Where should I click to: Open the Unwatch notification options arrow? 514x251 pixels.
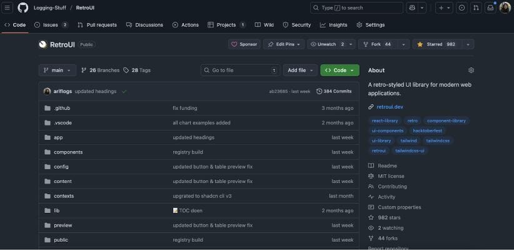coord(351,44)
